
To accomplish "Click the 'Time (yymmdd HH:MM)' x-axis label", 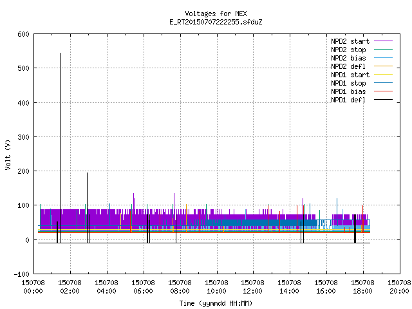I will (216, 303).
